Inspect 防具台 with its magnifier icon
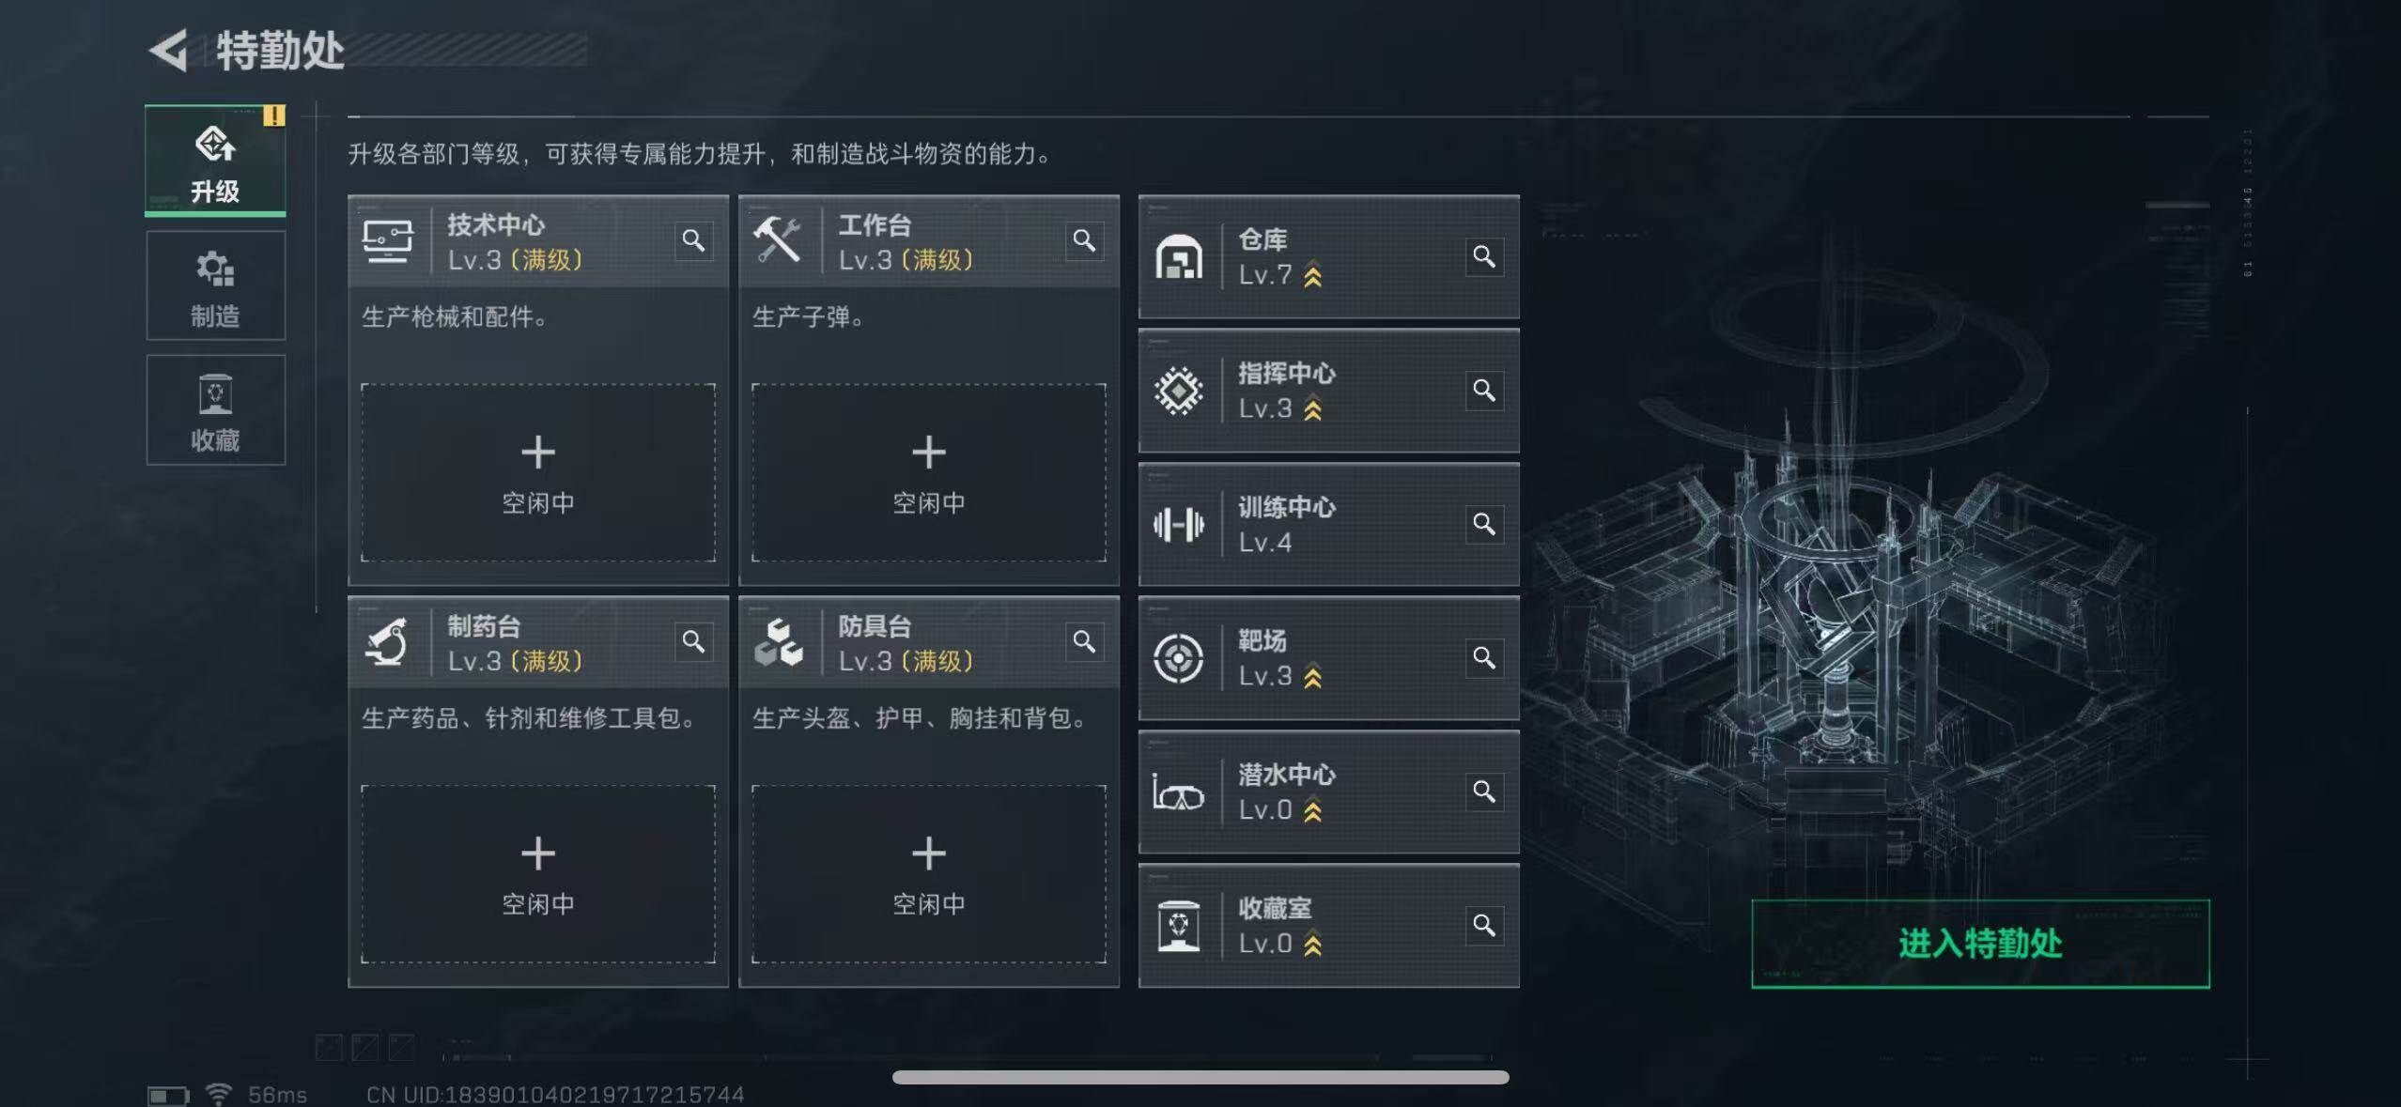2401x1107 pixels. [x=1084, y=642]
